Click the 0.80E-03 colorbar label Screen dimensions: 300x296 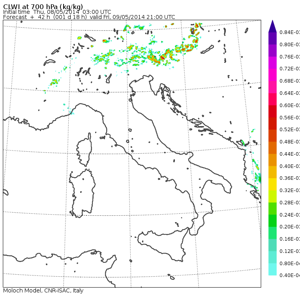pos(290,44)
